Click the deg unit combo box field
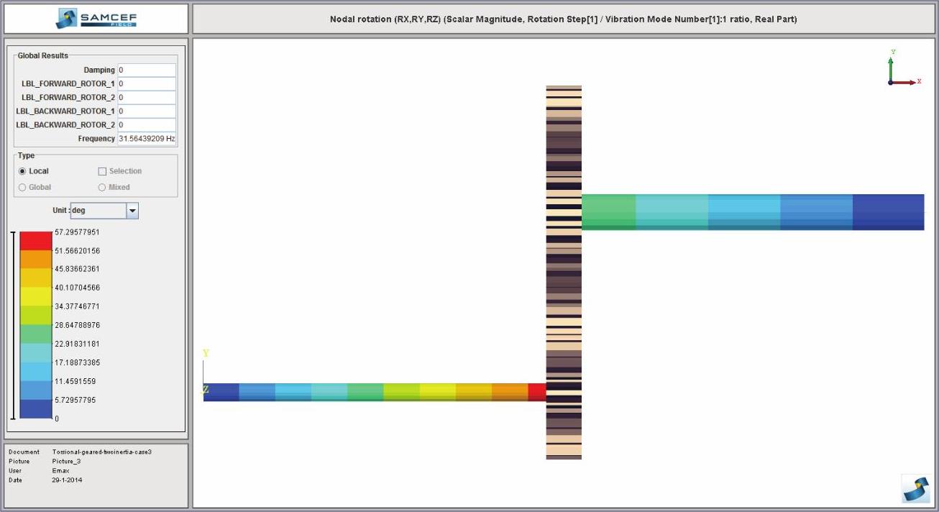 tap(98, 211)
